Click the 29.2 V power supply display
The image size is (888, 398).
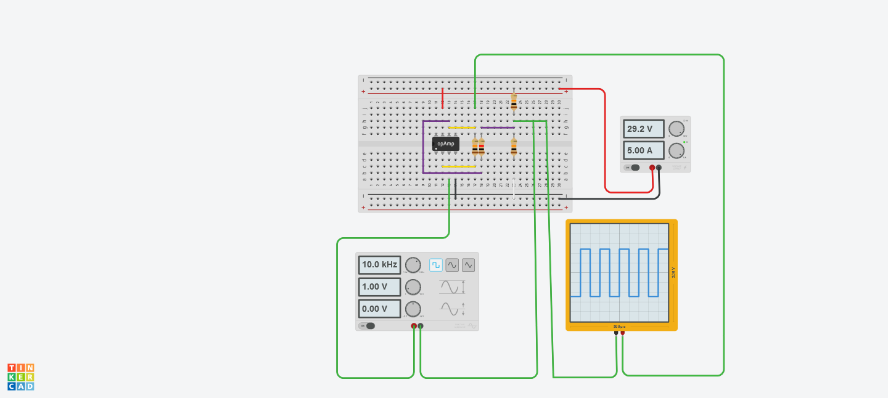[x=644, y=129]
